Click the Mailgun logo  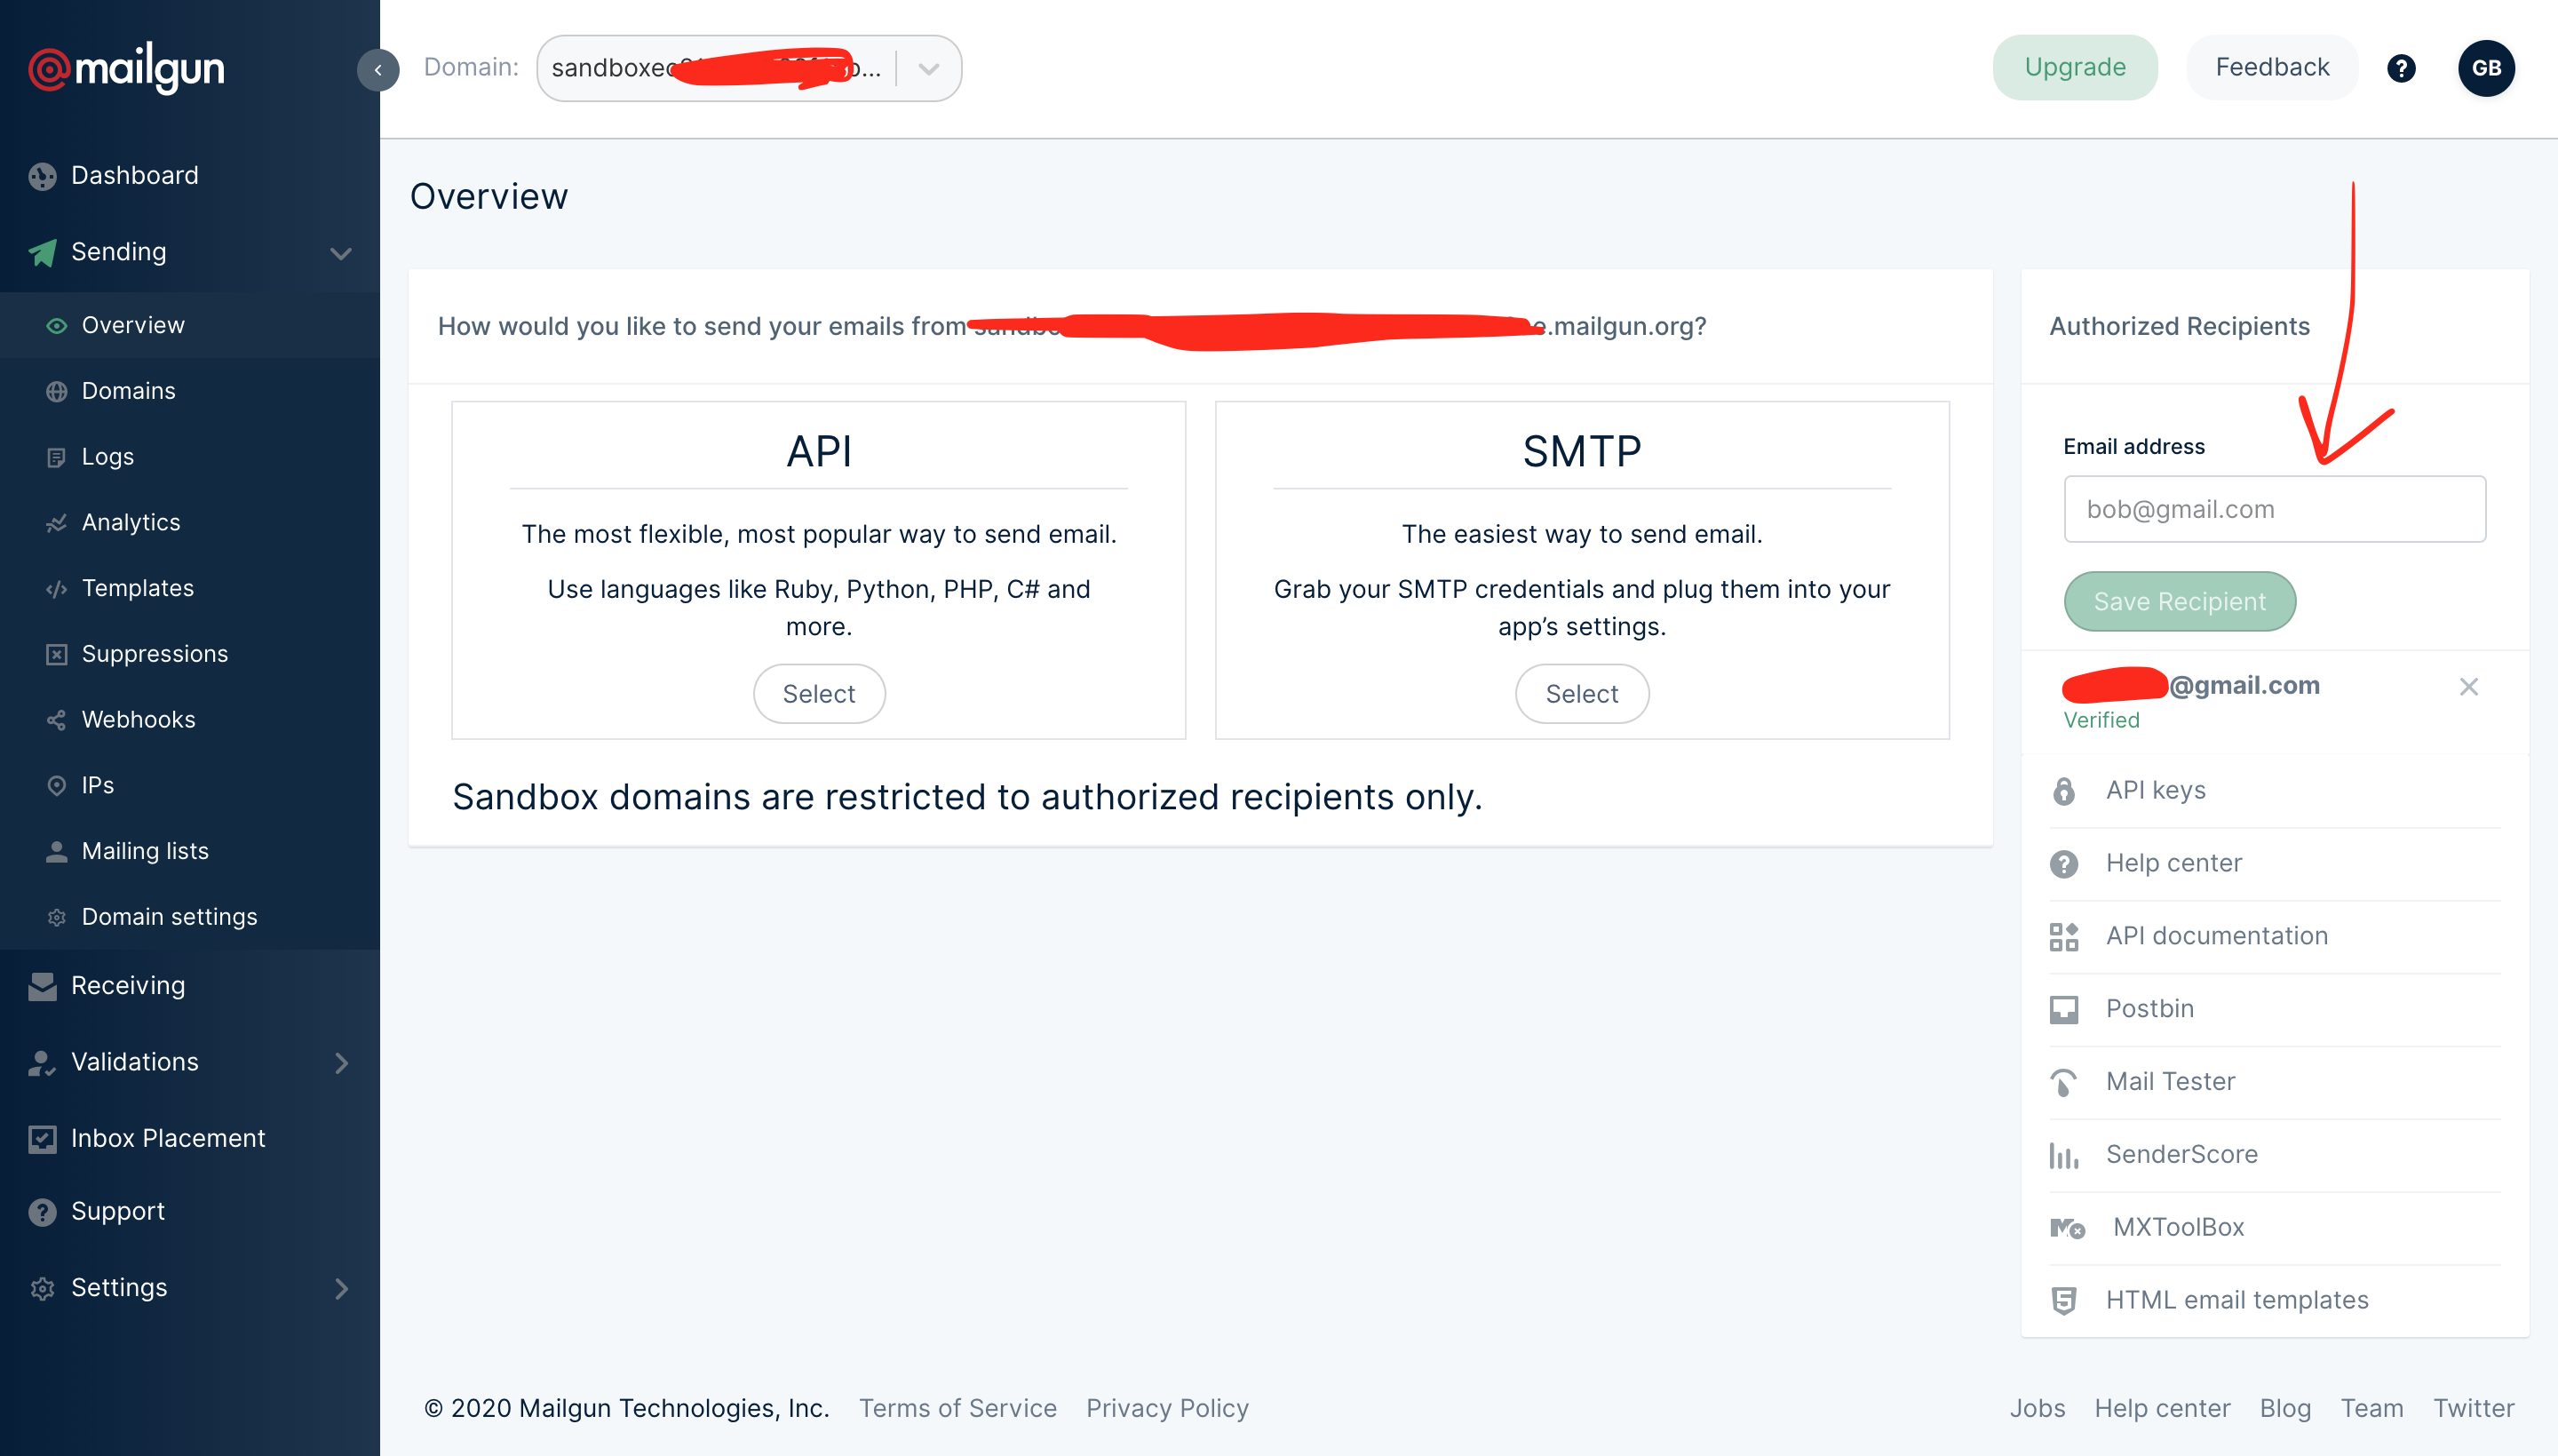coord(126,68)
